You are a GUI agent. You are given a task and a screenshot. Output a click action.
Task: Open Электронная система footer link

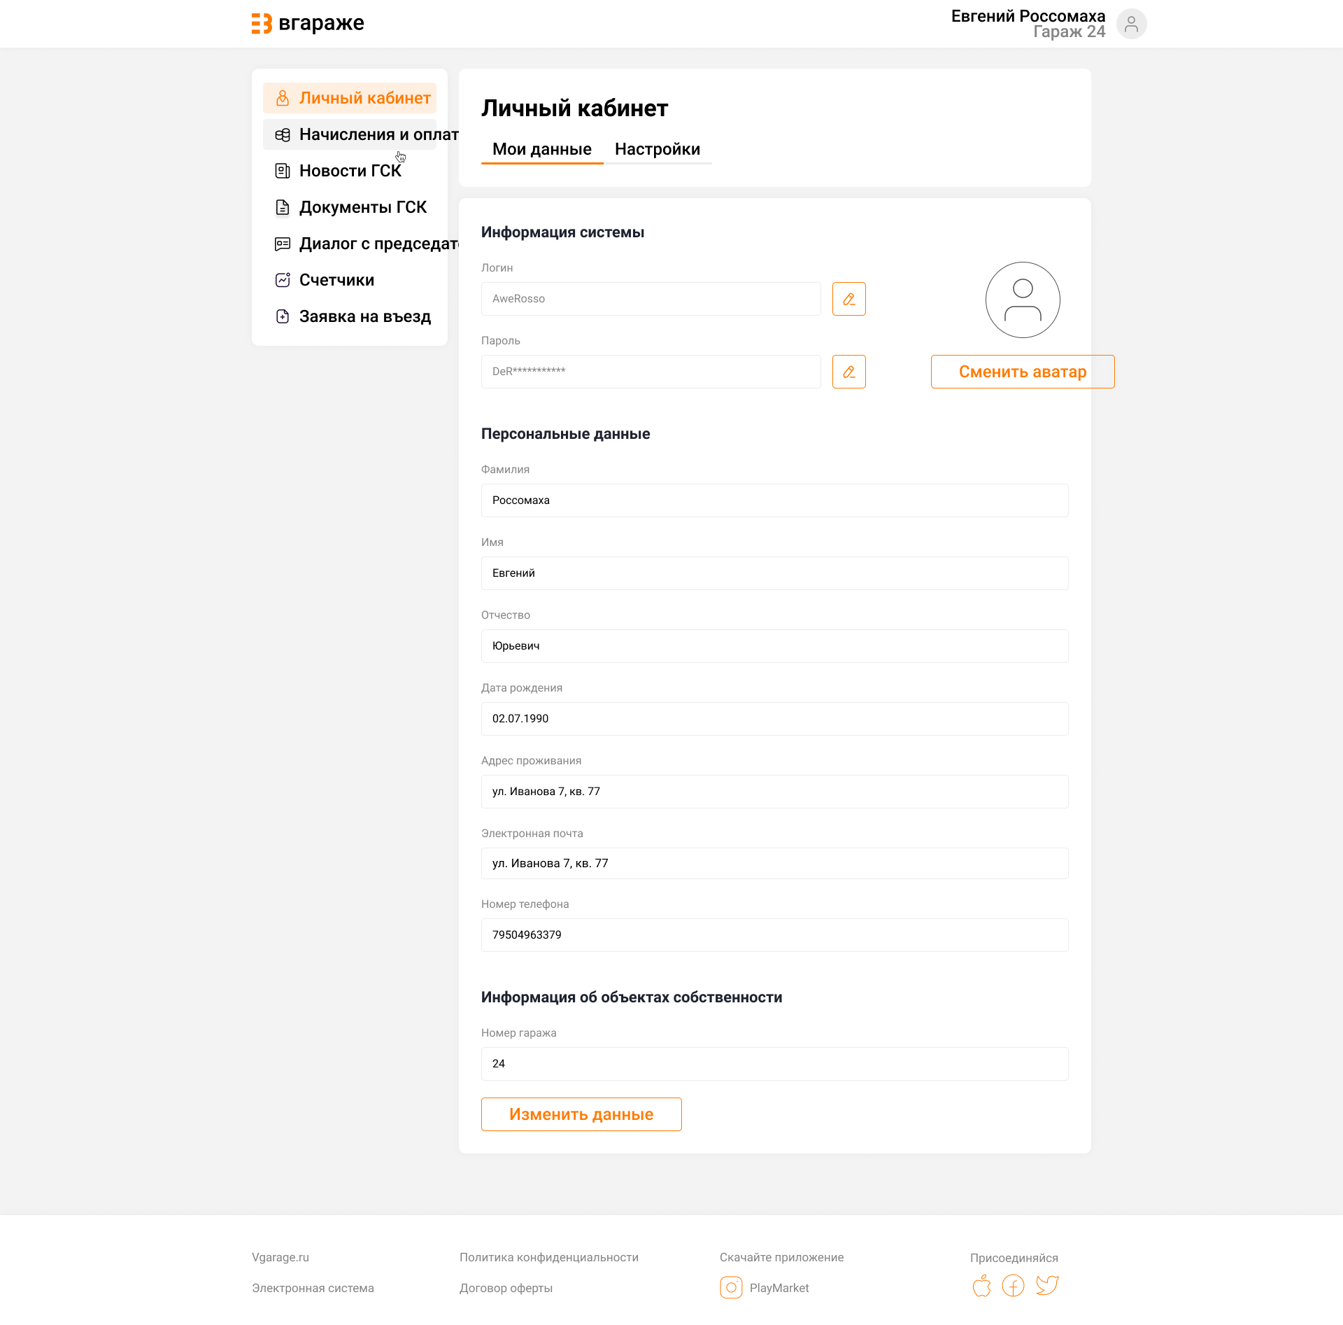click(x=313, y=1288)
